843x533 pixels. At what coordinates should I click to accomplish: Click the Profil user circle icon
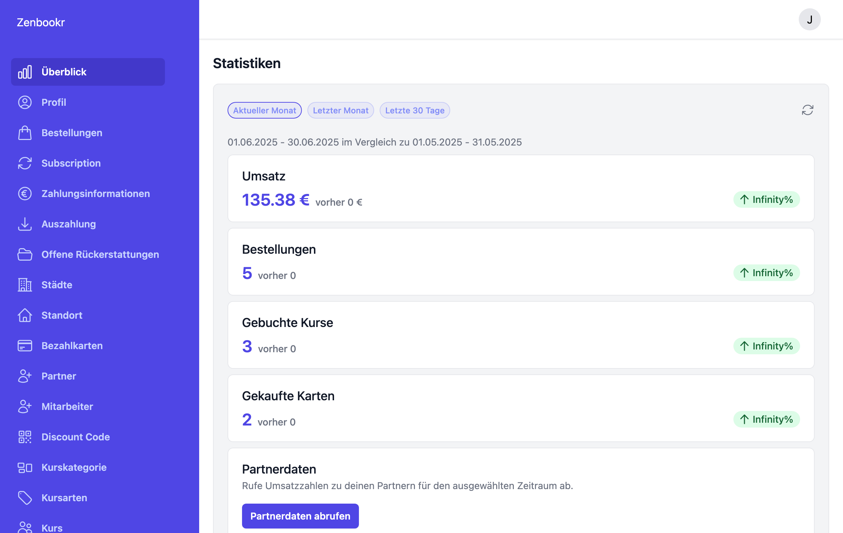click(25, 102)
